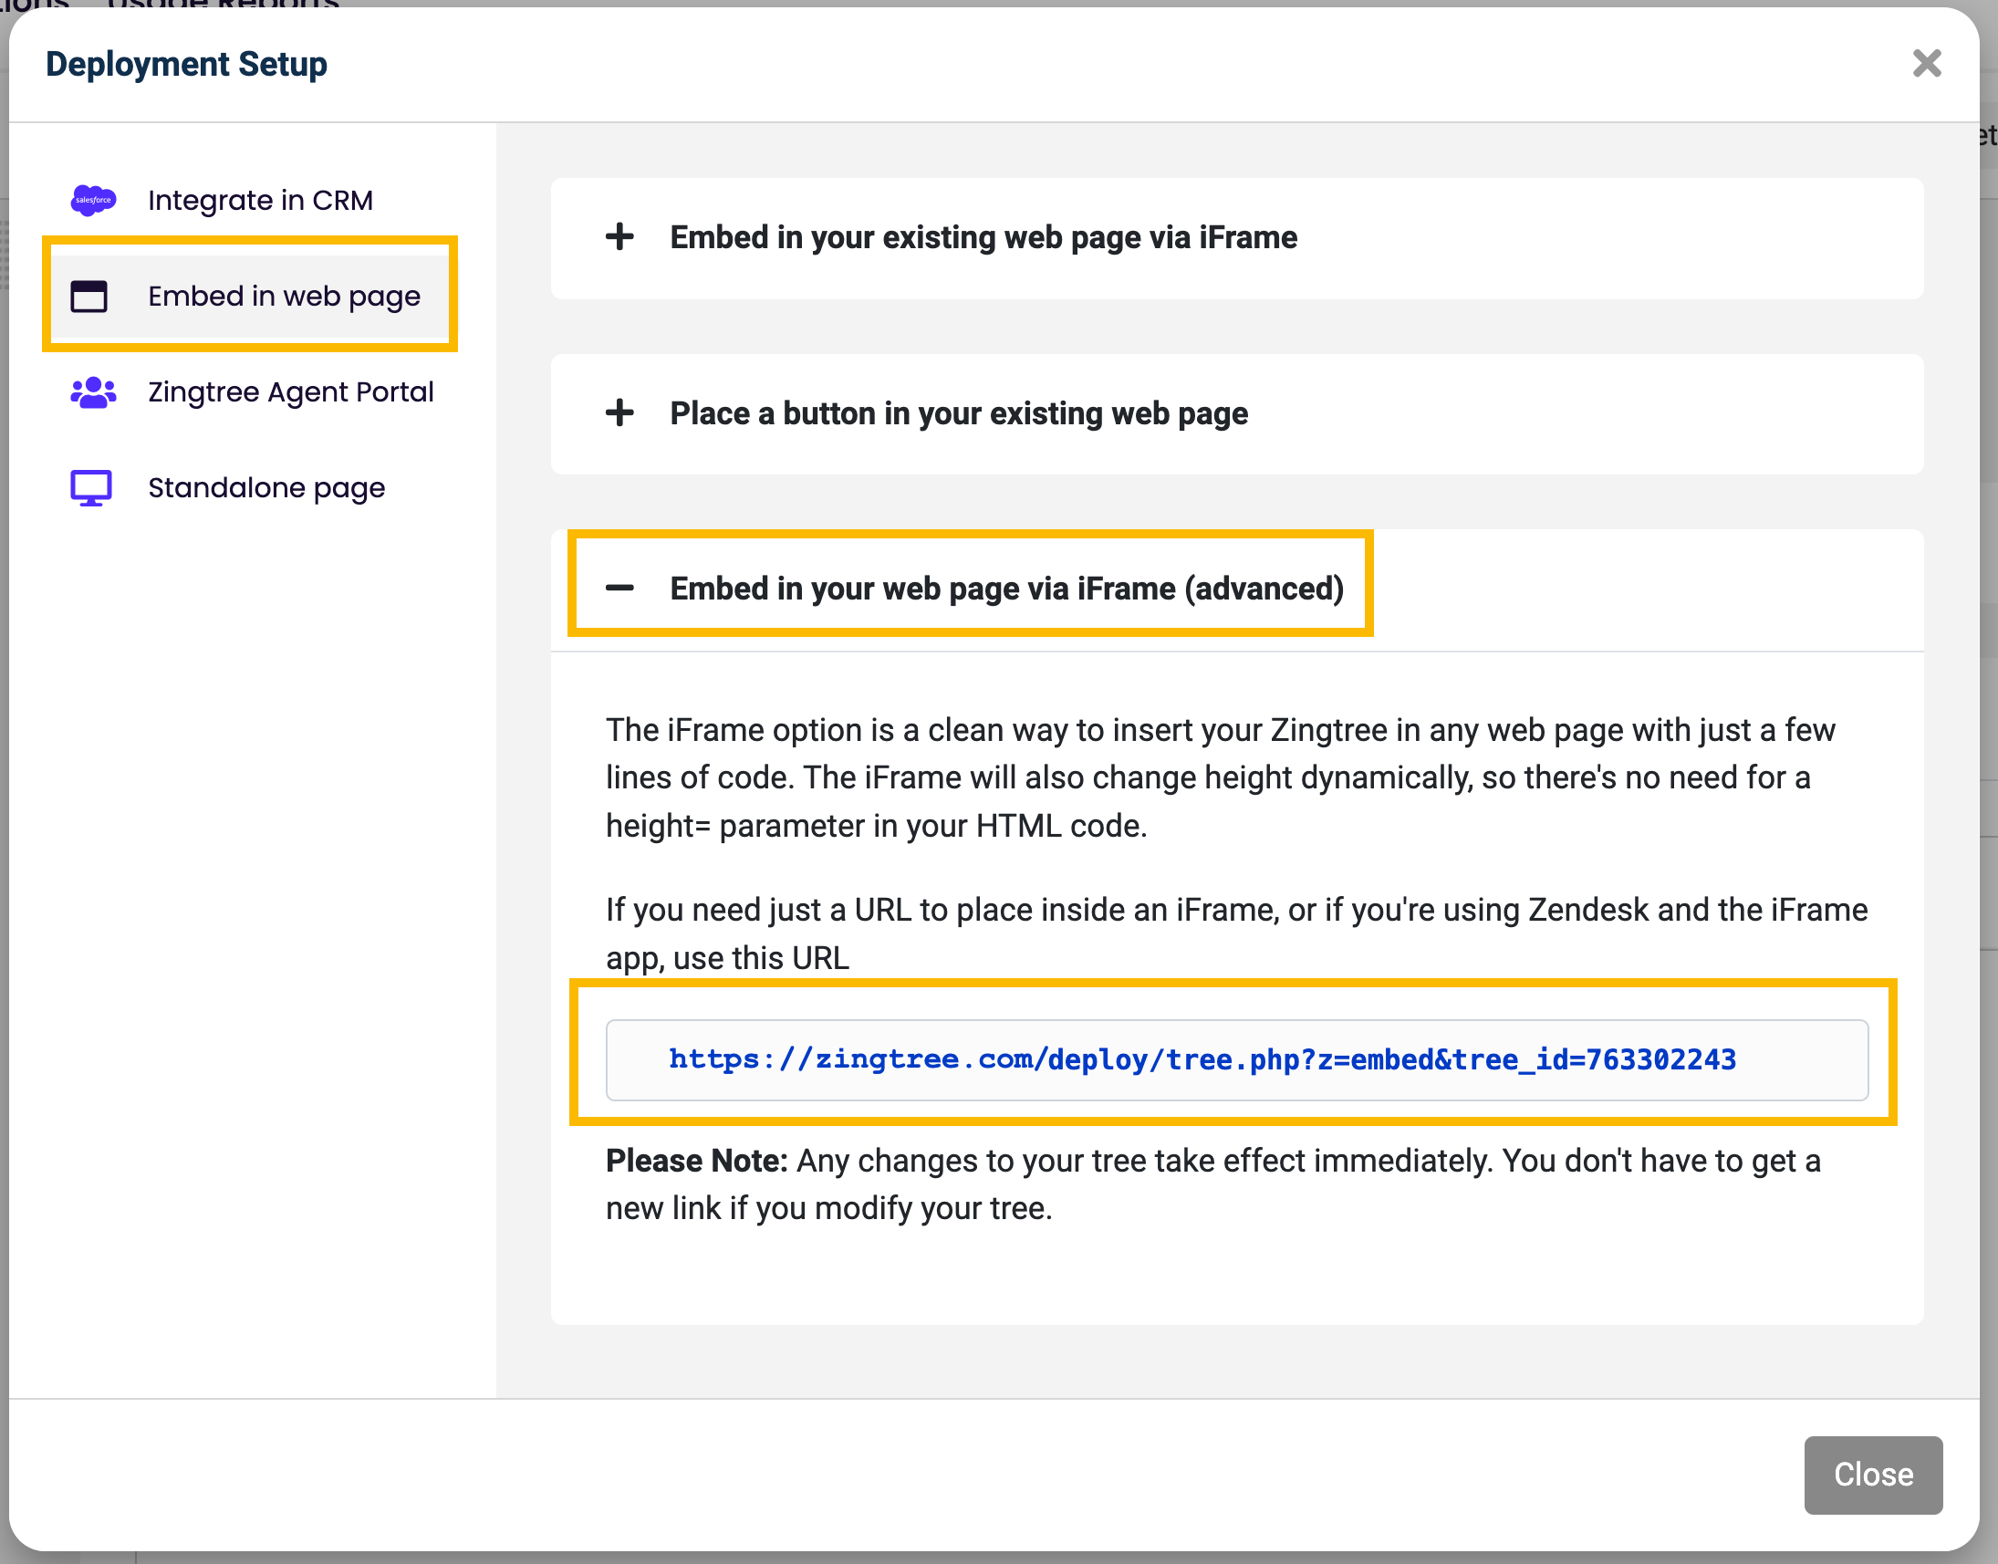Select Embed in web page option

point(250,296)
